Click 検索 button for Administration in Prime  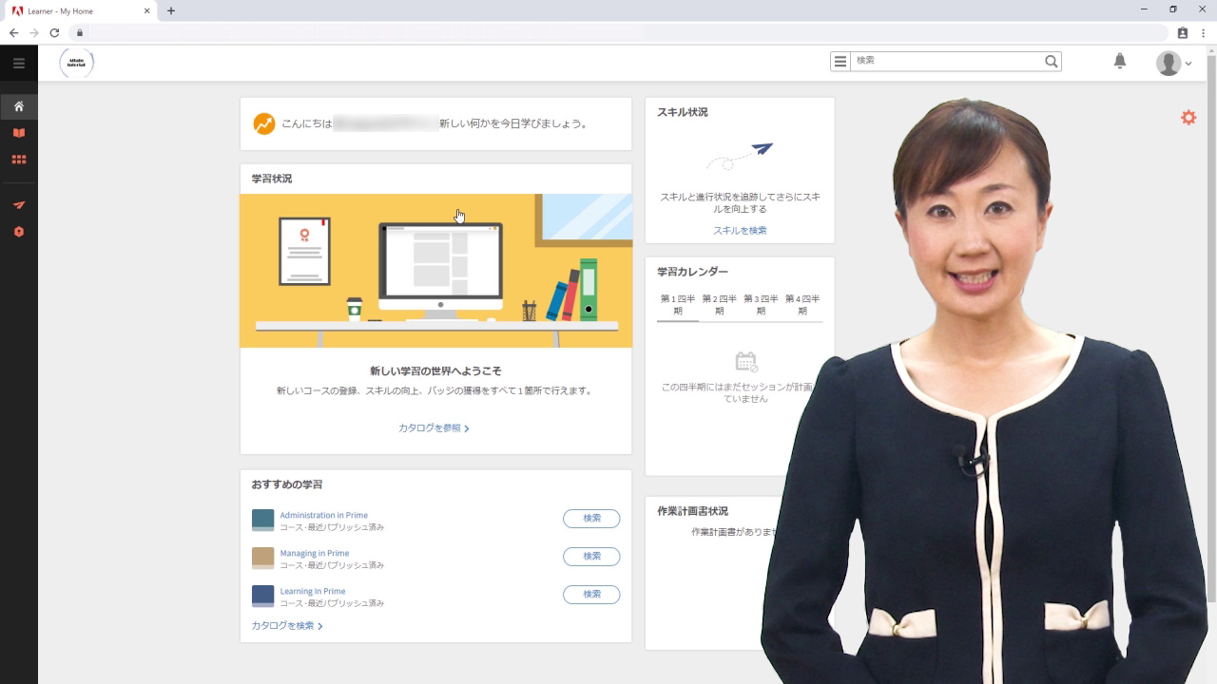[x=591, y=519]
